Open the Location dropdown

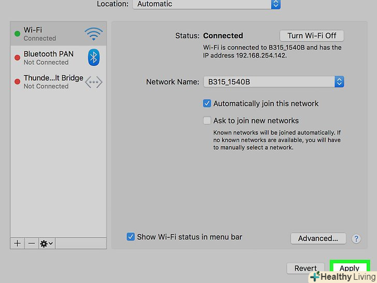(207, 4)
